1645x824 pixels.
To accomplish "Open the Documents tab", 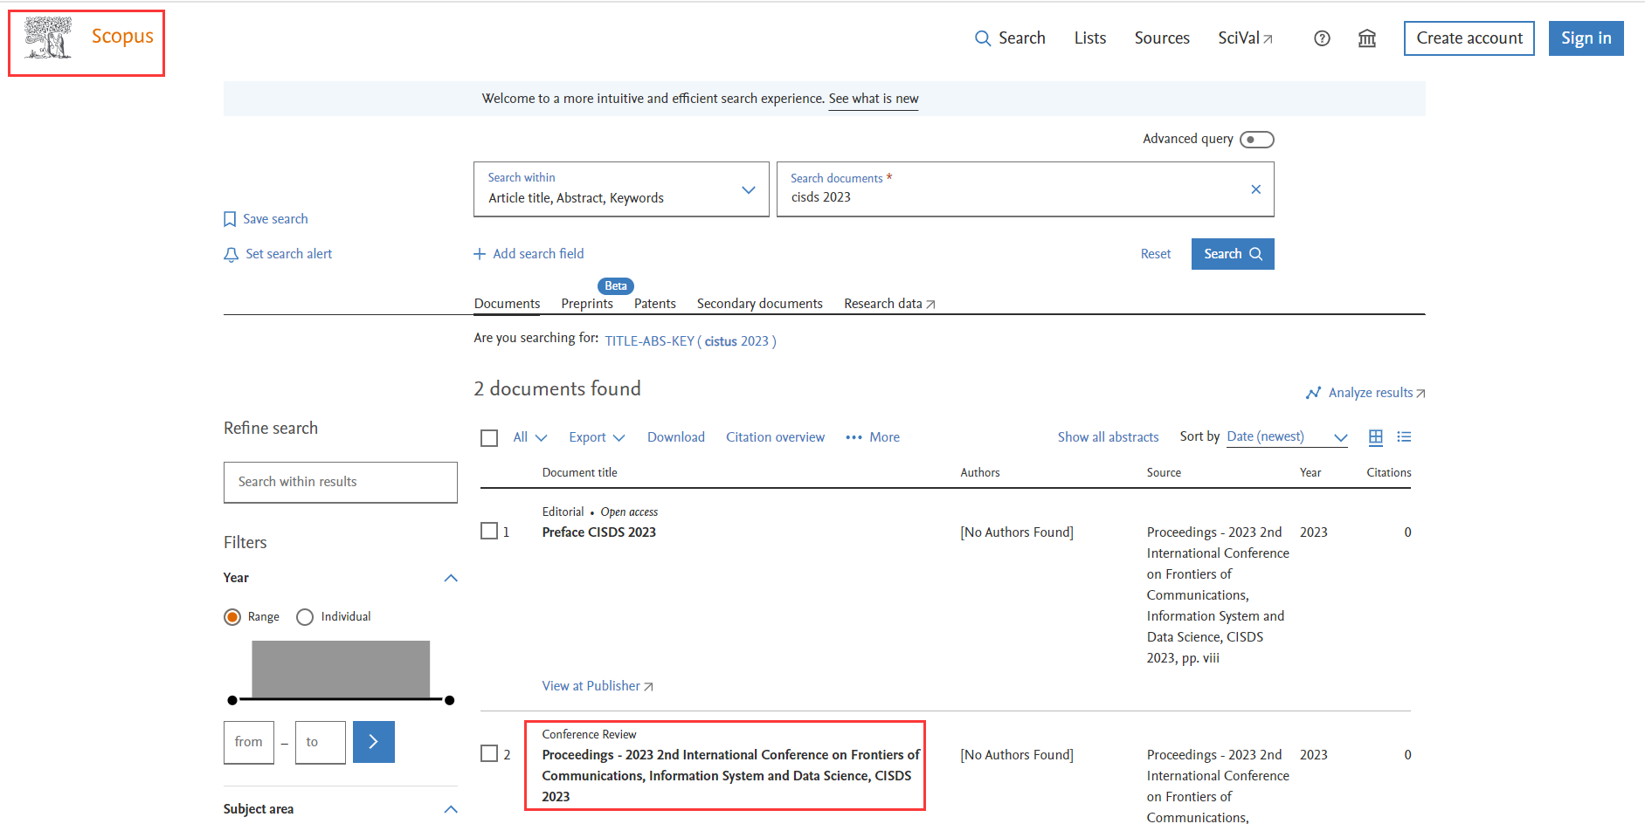I will (507, 304).
